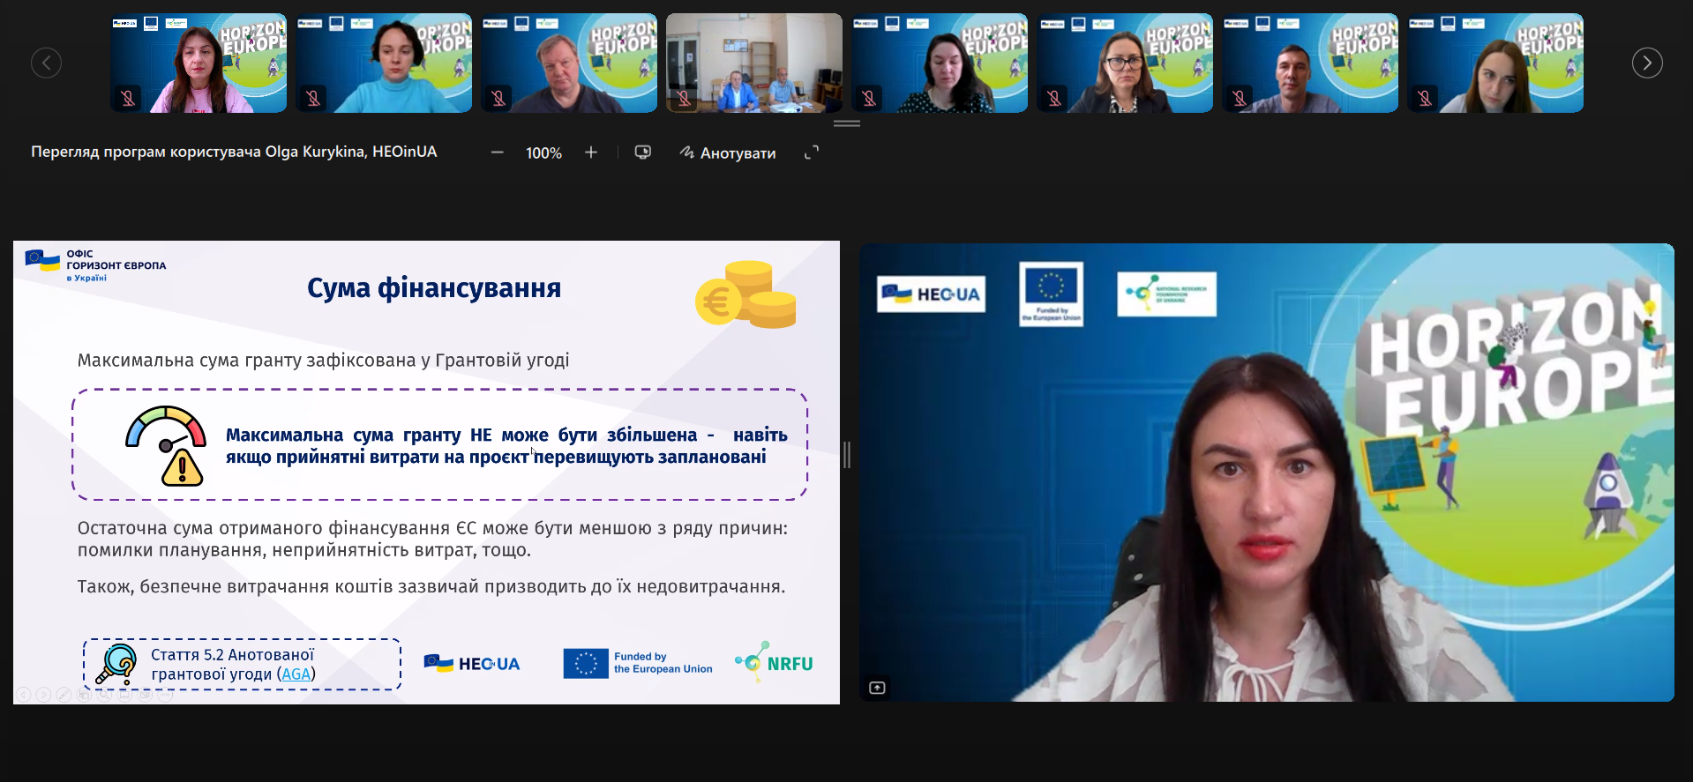Select thumbnail of participant in pink top
Screen dimensions: 1693x782
point(199,63)
